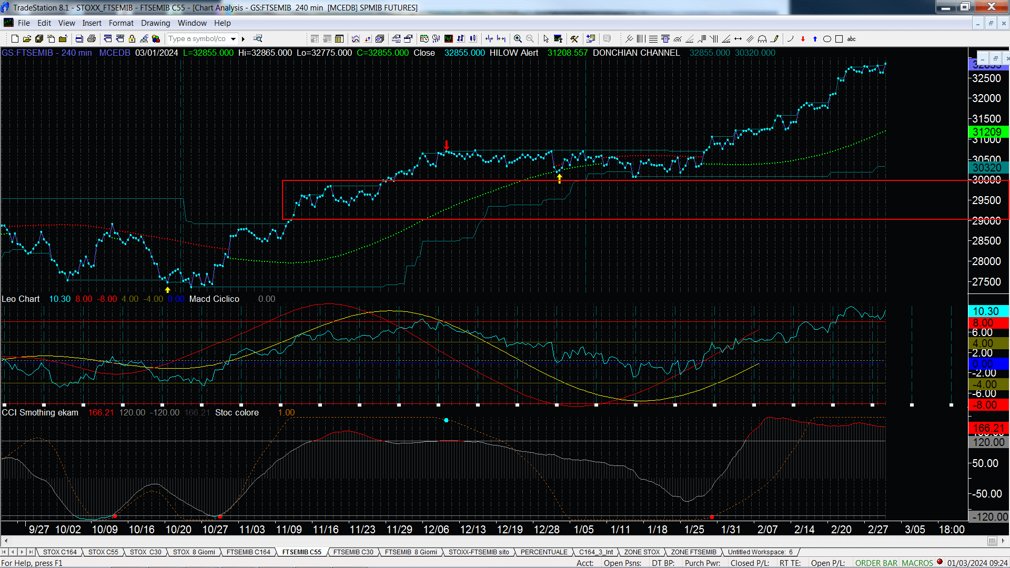Switch to the FTSEMIB C164 tab
The image size is (1010, 568).
pyautogui.click(x=248, y=552)
